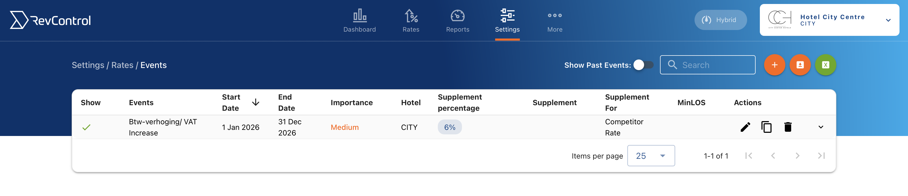Click the orange download events button
The height and width of the screenshot is (196, 908).
tap(800, 65)
